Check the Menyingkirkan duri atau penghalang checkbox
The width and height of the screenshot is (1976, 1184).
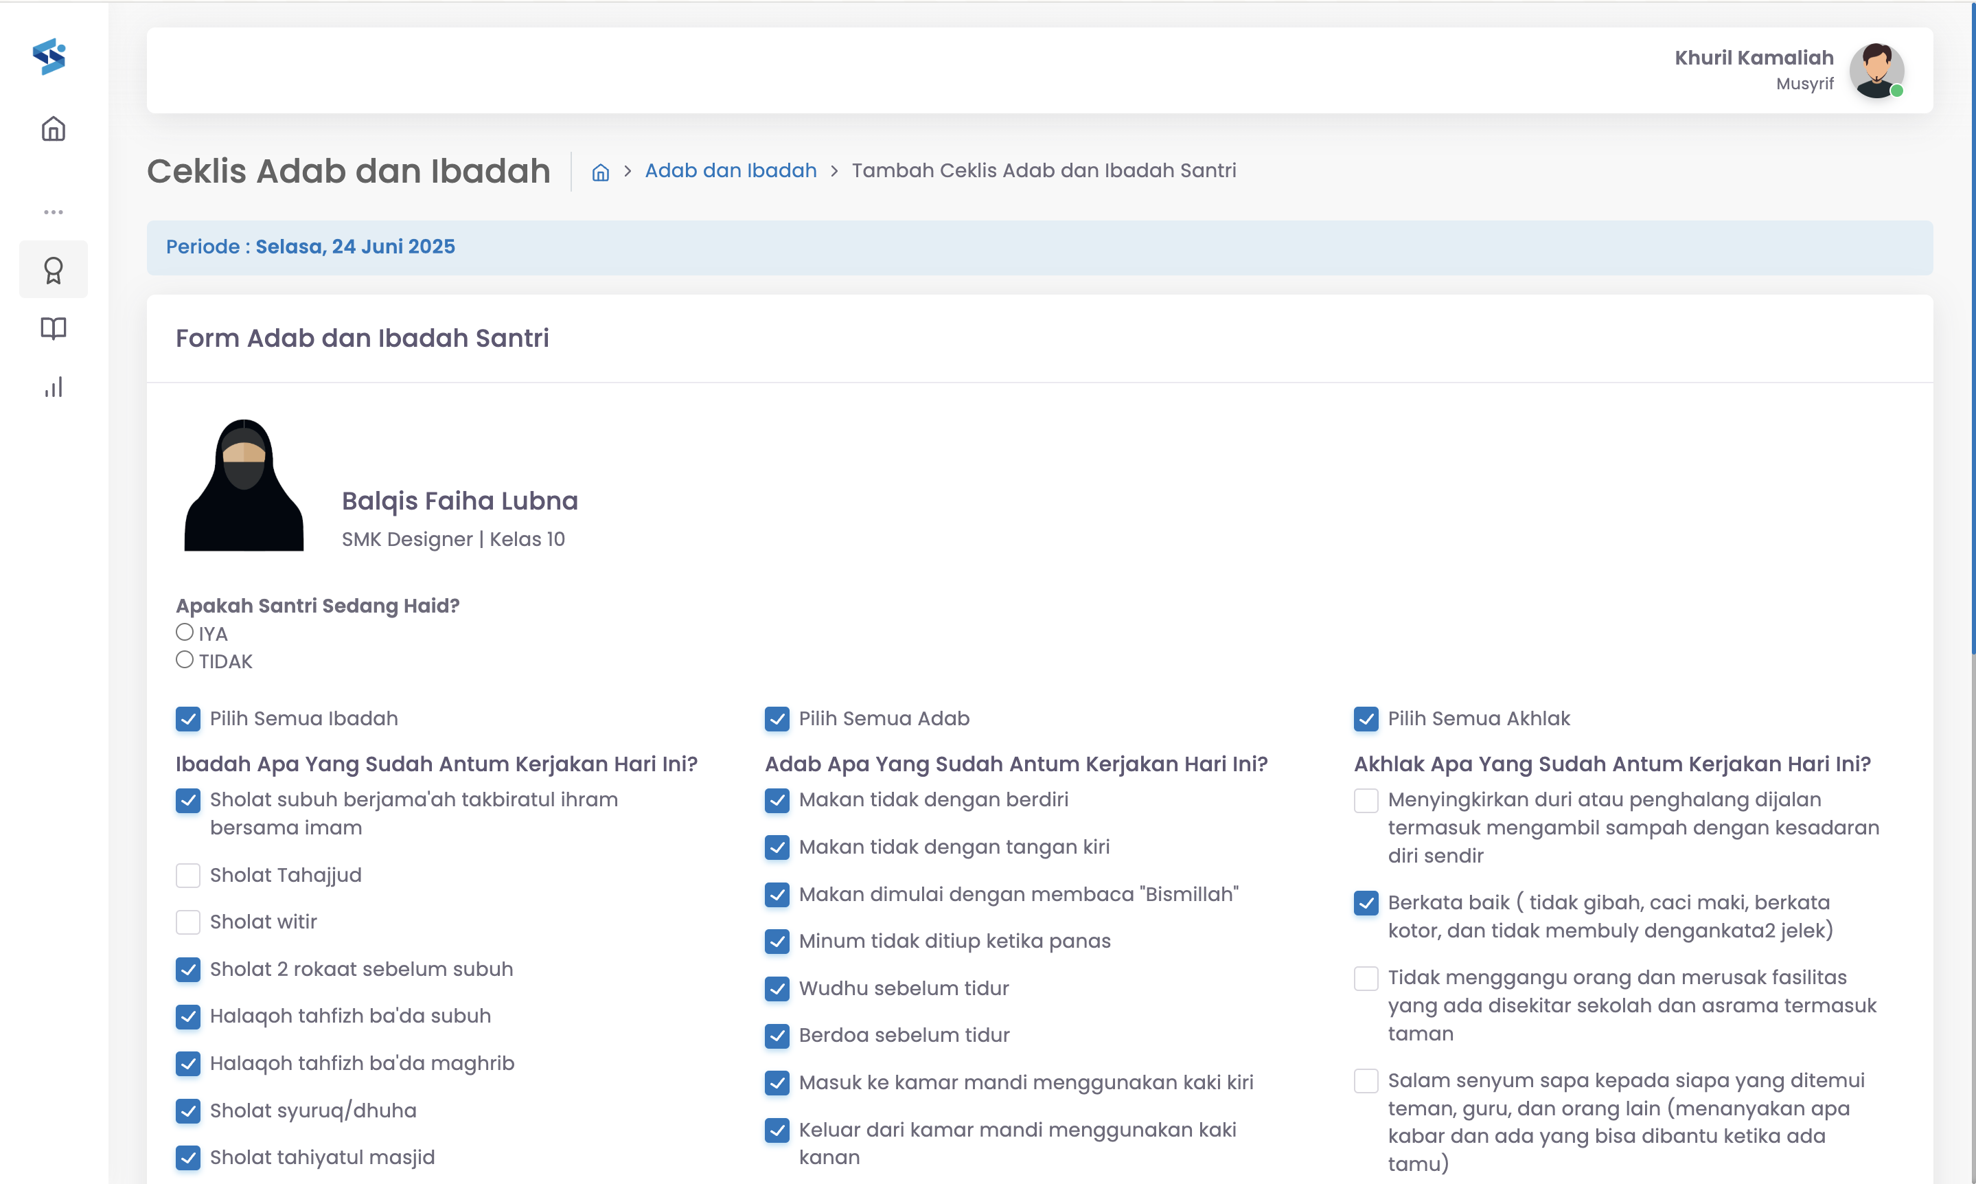click(x=1366, y=801)
